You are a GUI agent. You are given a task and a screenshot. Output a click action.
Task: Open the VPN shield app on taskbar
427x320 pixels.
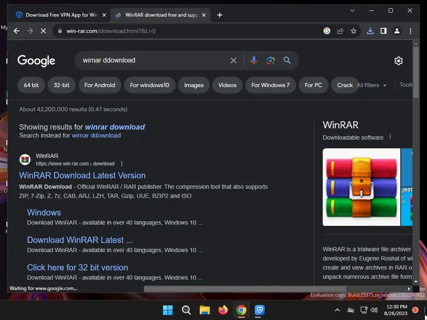pyautogui.click(x=259, y=310)
